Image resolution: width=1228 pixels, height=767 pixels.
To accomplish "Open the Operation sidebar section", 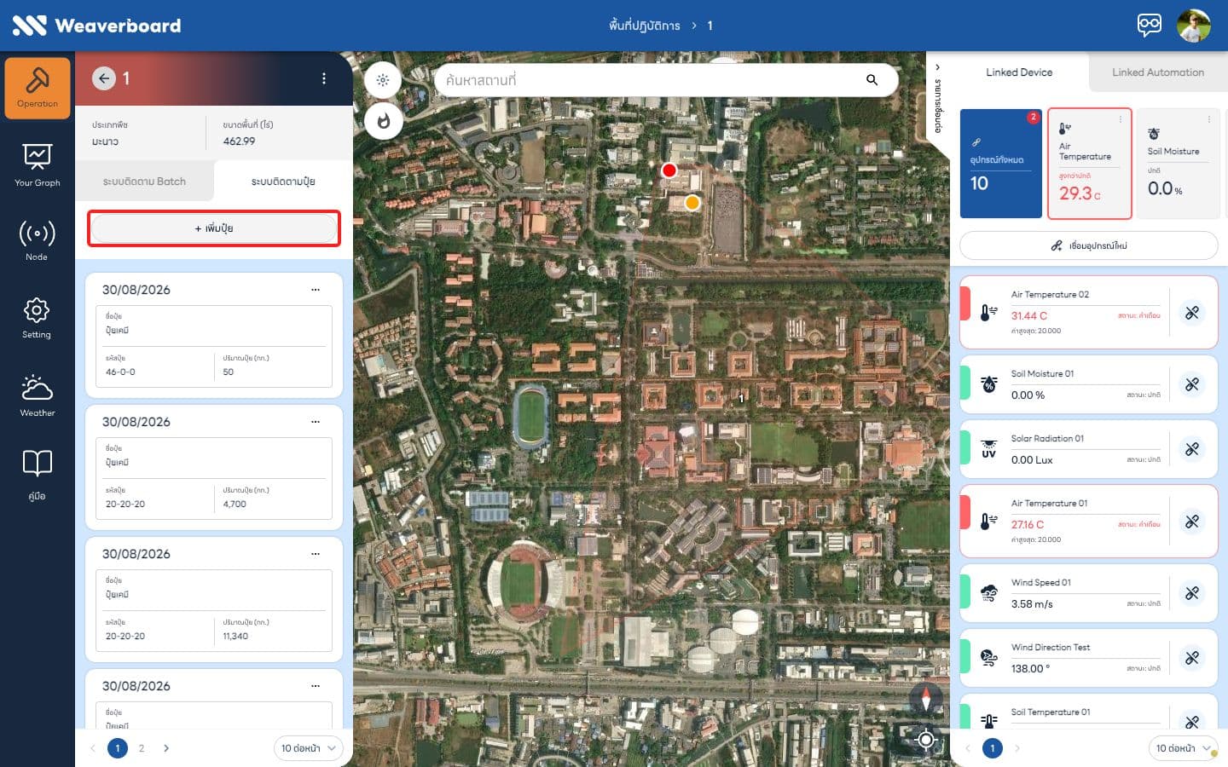I will click(x=38, y=88).
